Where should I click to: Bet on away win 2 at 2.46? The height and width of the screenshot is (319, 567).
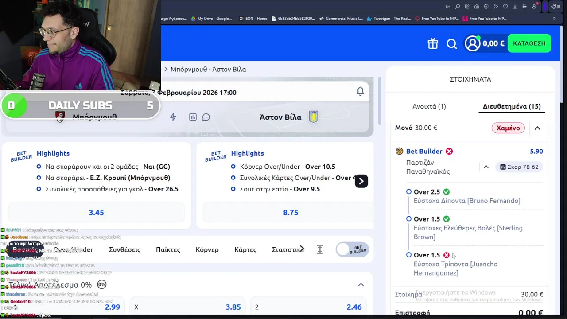(x=309, y=307)
